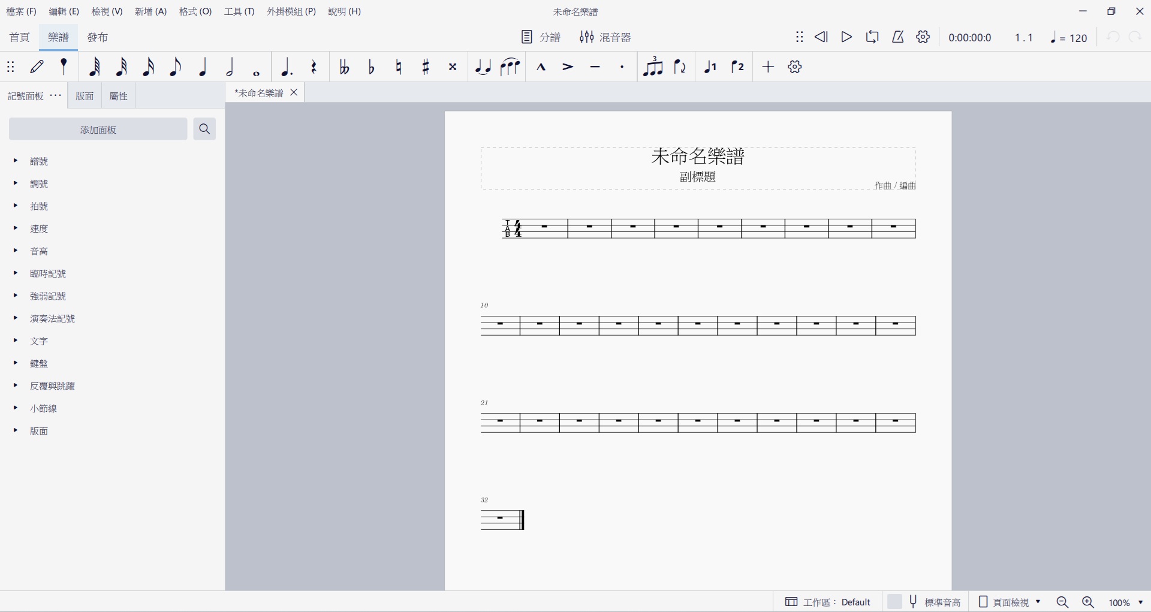This screenshot has width=1151, height=612.
Task: Open the 頁面檢視 view mode dropdown
Action: [1011, 602]
